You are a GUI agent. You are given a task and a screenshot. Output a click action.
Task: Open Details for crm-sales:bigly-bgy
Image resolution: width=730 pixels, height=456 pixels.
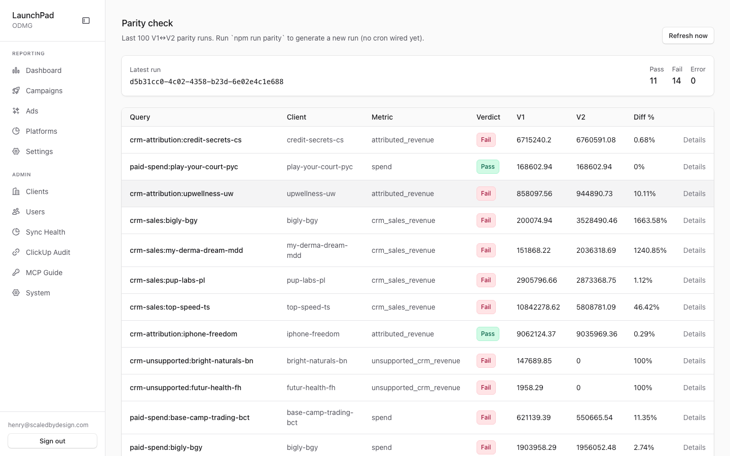694,220
